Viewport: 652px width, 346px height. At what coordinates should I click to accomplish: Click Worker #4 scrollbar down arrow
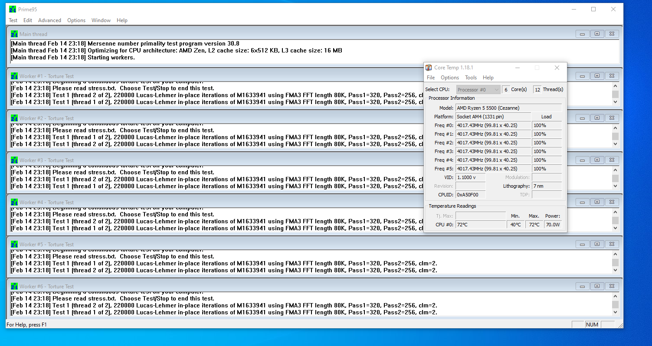click(615, 228)
